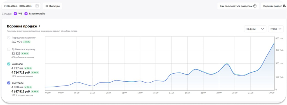The width and height of the screenshot is (287, 105).
Task: Click the 49% badge beside 4 714 718 руб.
Action: coord(35,72)
